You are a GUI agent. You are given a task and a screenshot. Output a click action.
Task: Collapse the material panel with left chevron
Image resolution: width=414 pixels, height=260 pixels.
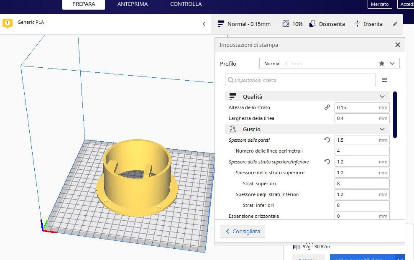point(204,24)
